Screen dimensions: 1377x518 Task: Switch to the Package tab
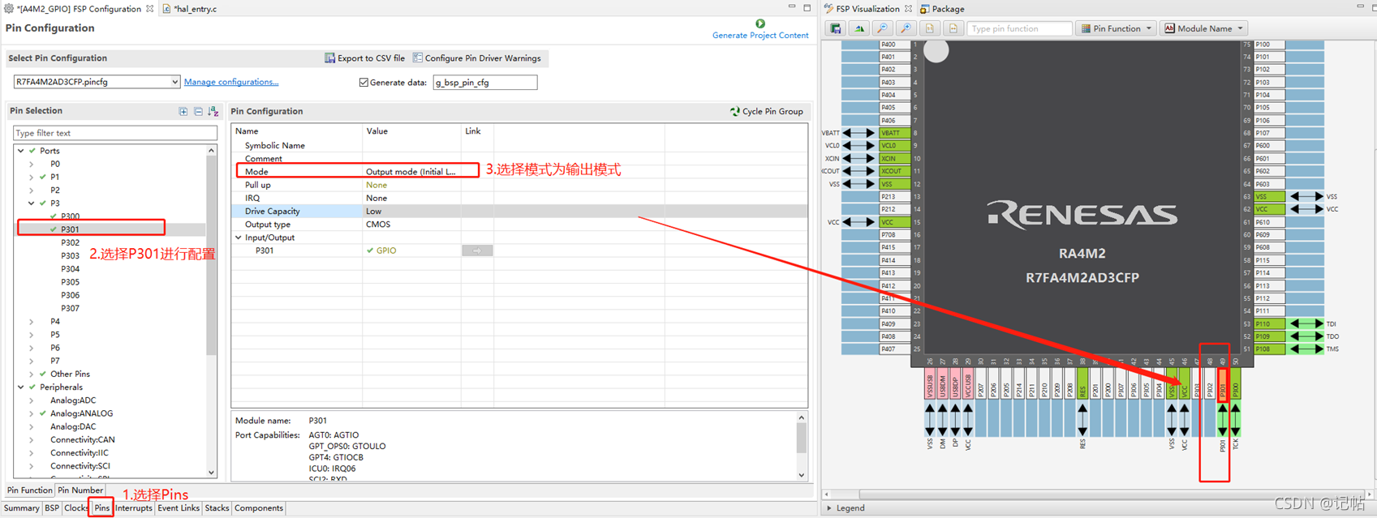(942, 9)
